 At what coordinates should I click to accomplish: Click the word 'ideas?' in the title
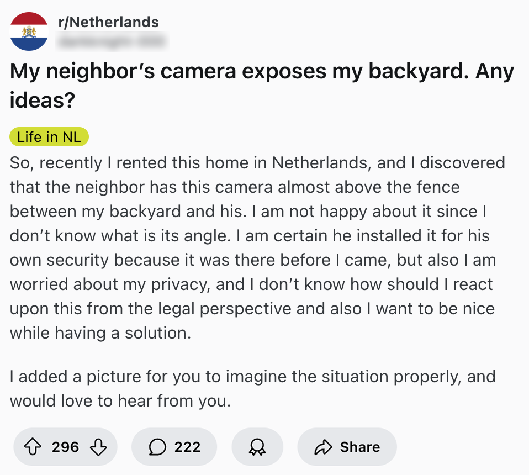(x=43, y=101)
